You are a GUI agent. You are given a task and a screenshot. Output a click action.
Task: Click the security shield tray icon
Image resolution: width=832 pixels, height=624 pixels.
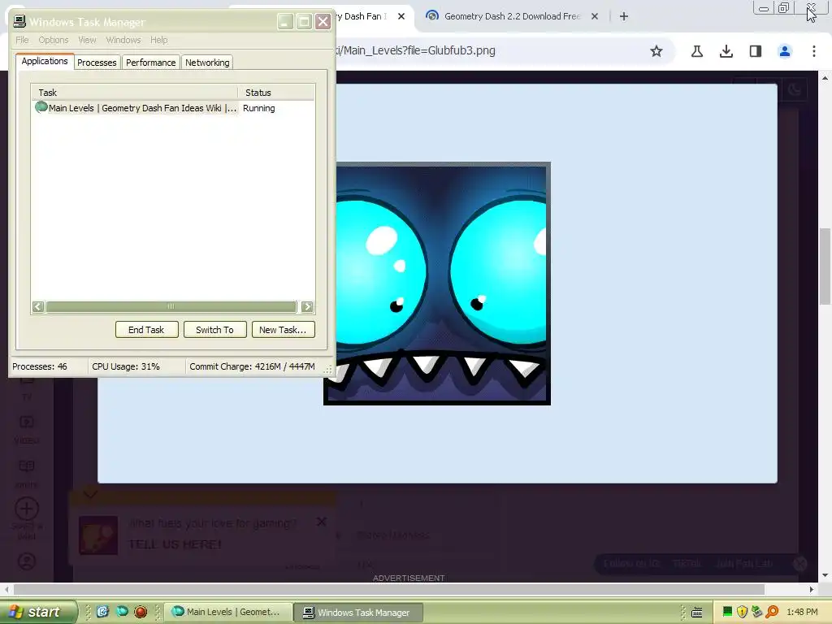click(x=743, y=612)
